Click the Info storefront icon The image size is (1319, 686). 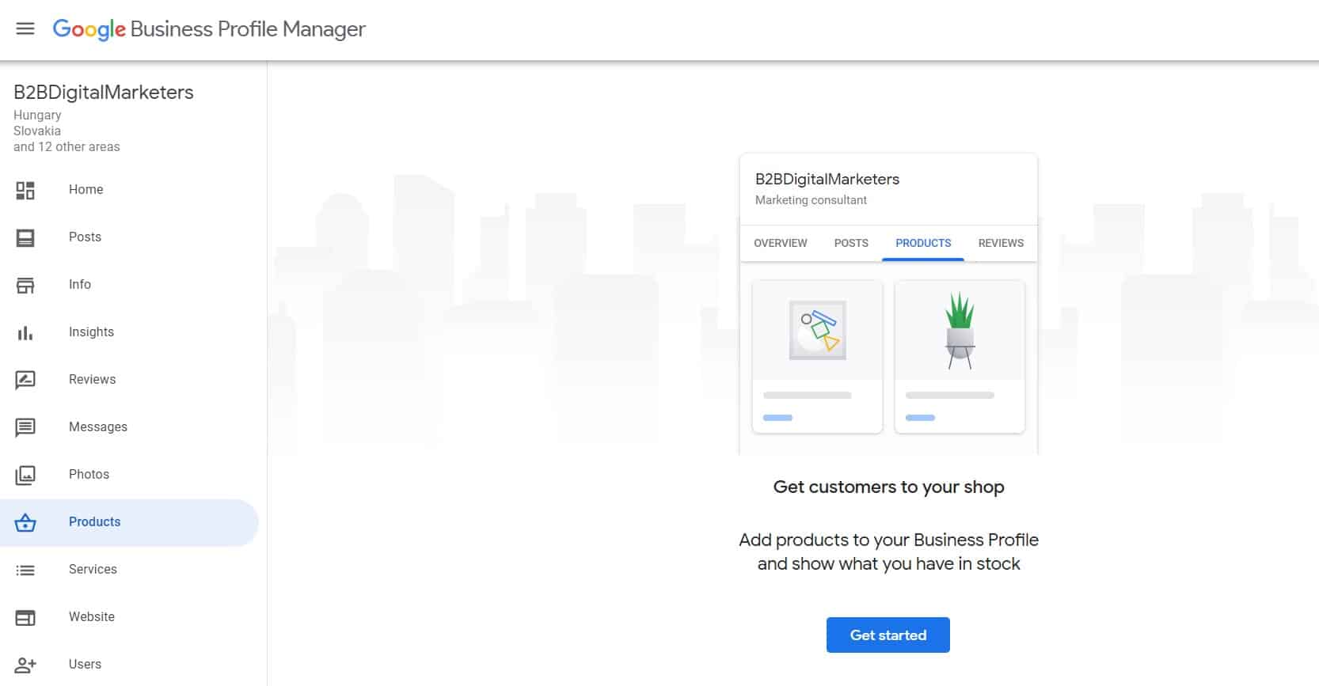pos(25,285)
